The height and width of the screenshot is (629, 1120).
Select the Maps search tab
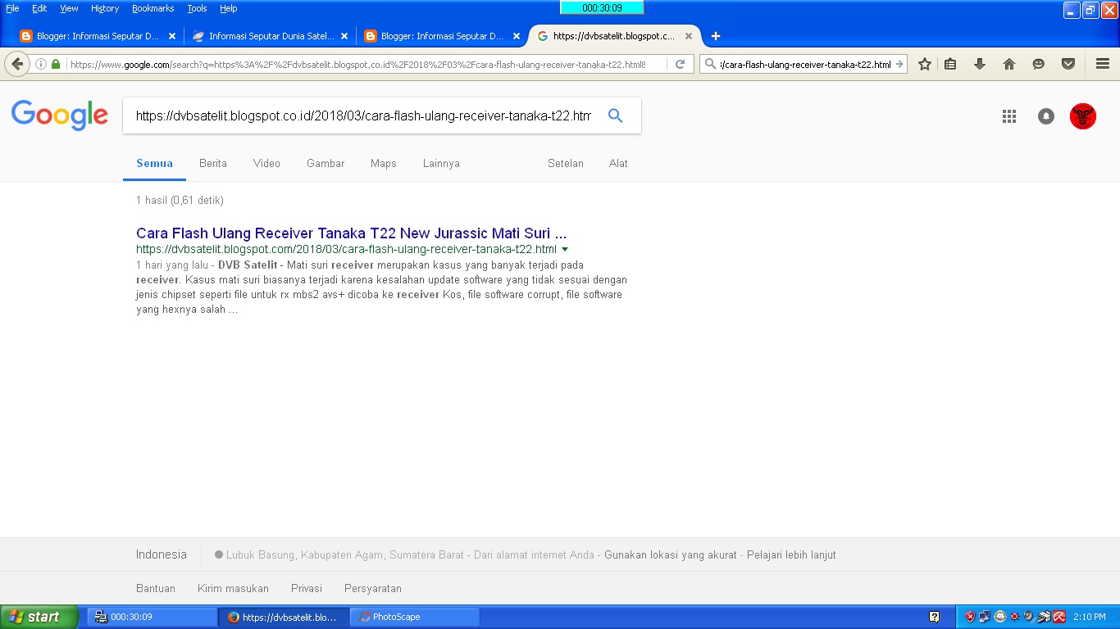click(x=383, y=163)
